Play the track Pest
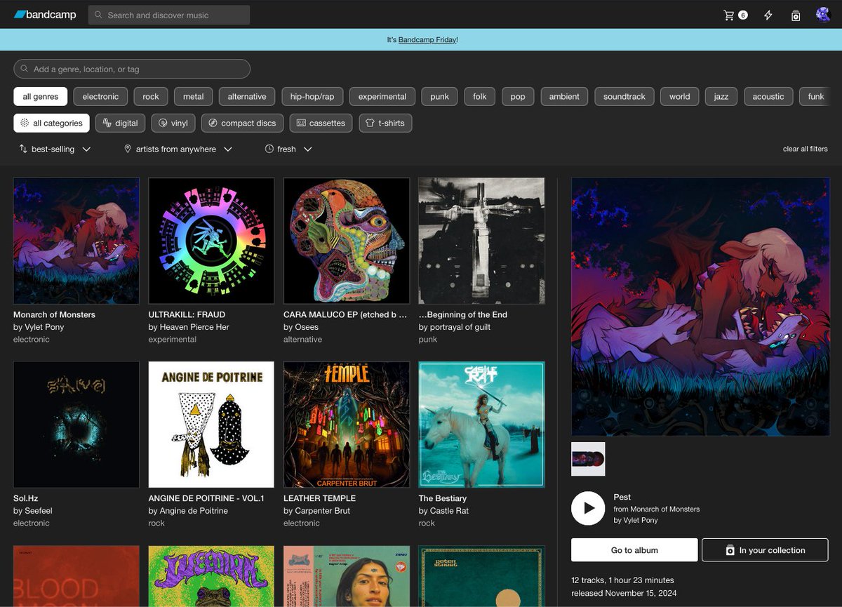 pos(588,508)
